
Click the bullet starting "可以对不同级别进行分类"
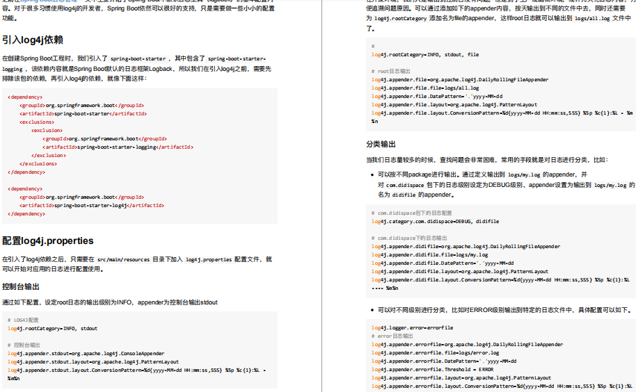[504, 310]
